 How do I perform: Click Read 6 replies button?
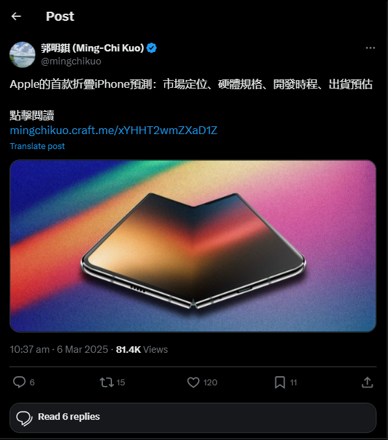coord(193,418)
